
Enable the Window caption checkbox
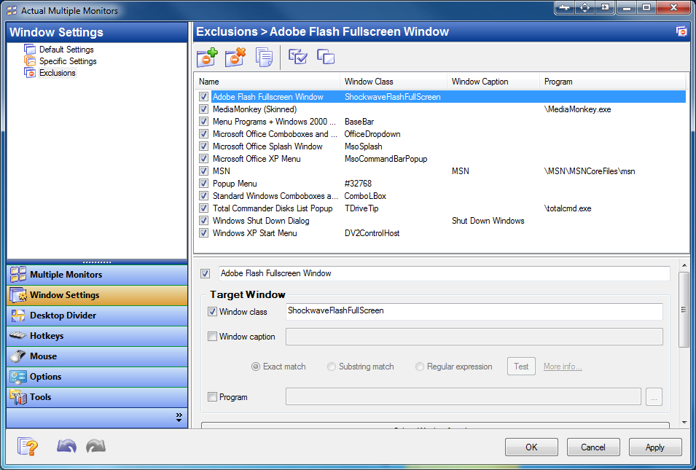(x=213, y=337)
